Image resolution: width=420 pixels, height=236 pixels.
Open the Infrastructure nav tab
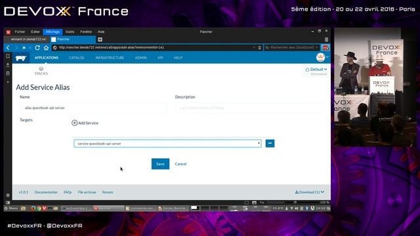click(110, 58)
